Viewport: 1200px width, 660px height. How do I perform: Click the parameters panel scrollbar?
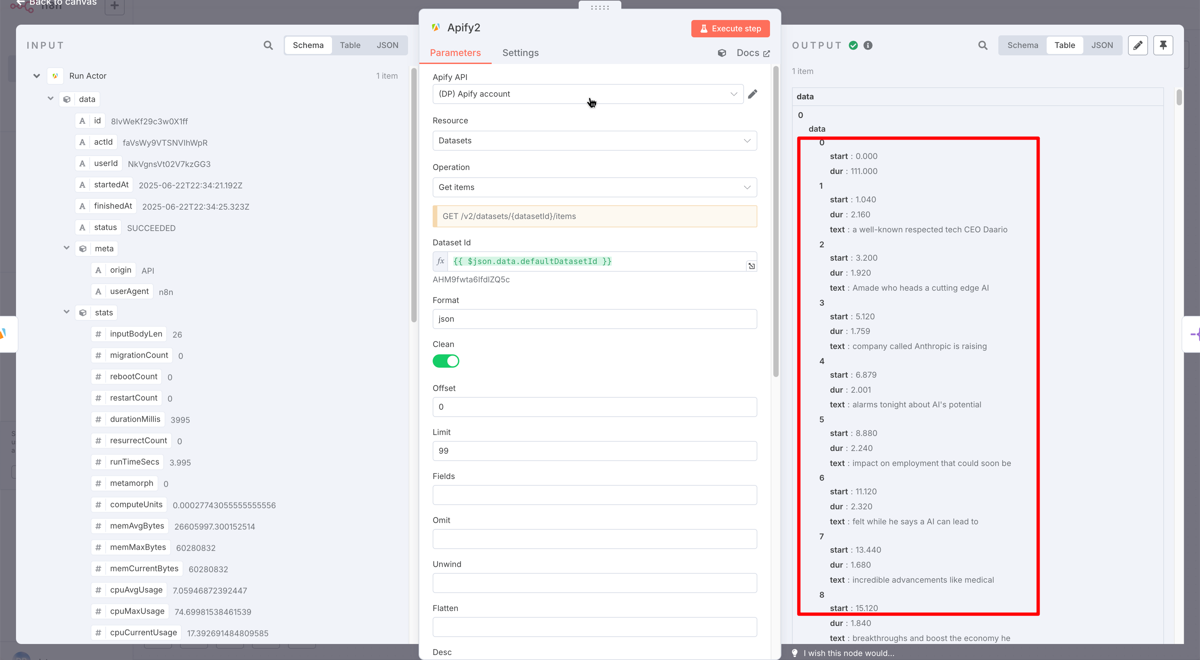[x=776, y=222]
